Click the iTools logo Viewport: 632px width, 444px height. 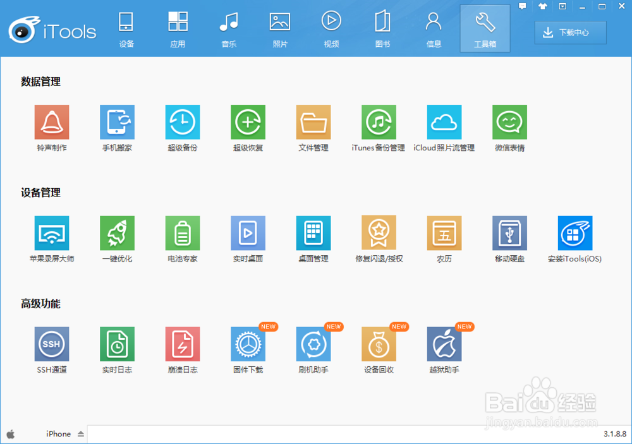[x=52, y=30]
